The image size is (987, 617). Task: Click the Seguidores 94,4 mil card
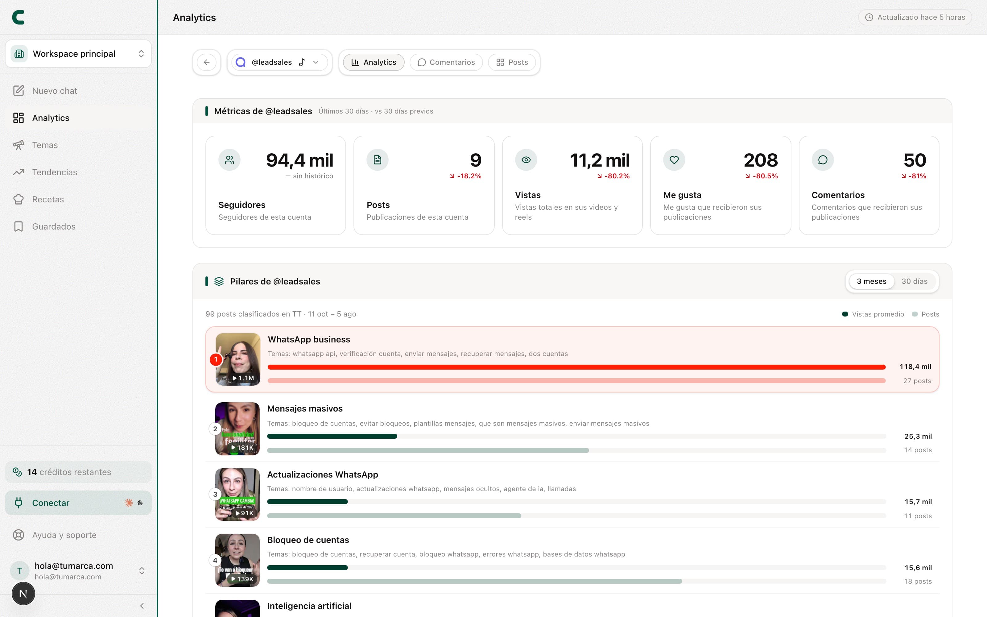pyautogui.click(x=276, y=185)
